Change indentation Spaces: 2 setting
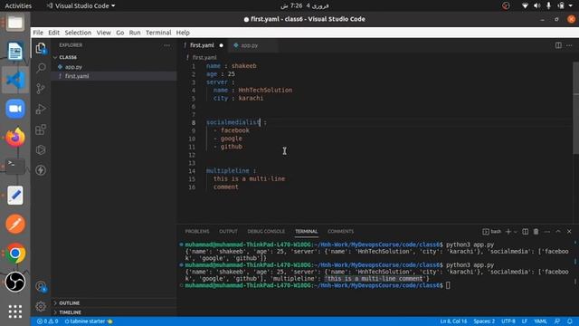 click(x=484, y=321)
